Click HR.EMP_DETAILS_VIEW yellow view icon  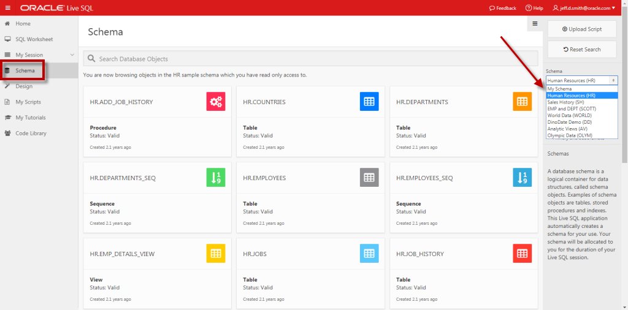216,254
